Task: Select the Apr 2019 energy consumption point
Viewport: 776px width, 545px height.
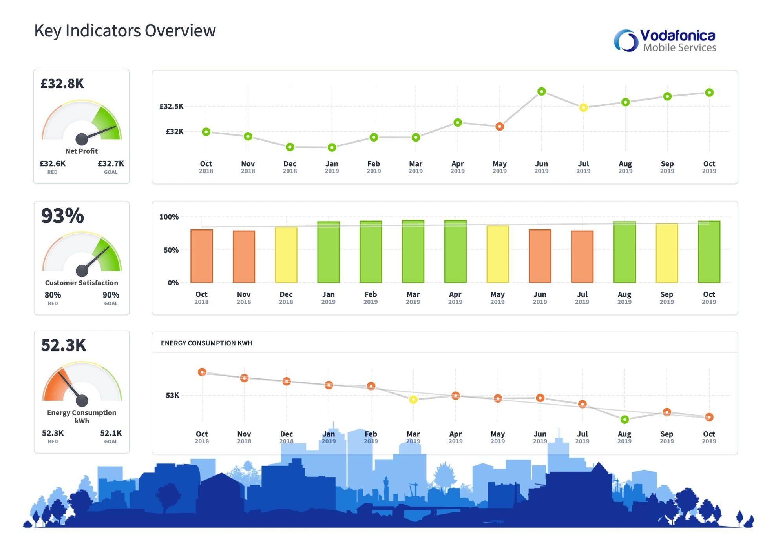Action: [456, 396]
